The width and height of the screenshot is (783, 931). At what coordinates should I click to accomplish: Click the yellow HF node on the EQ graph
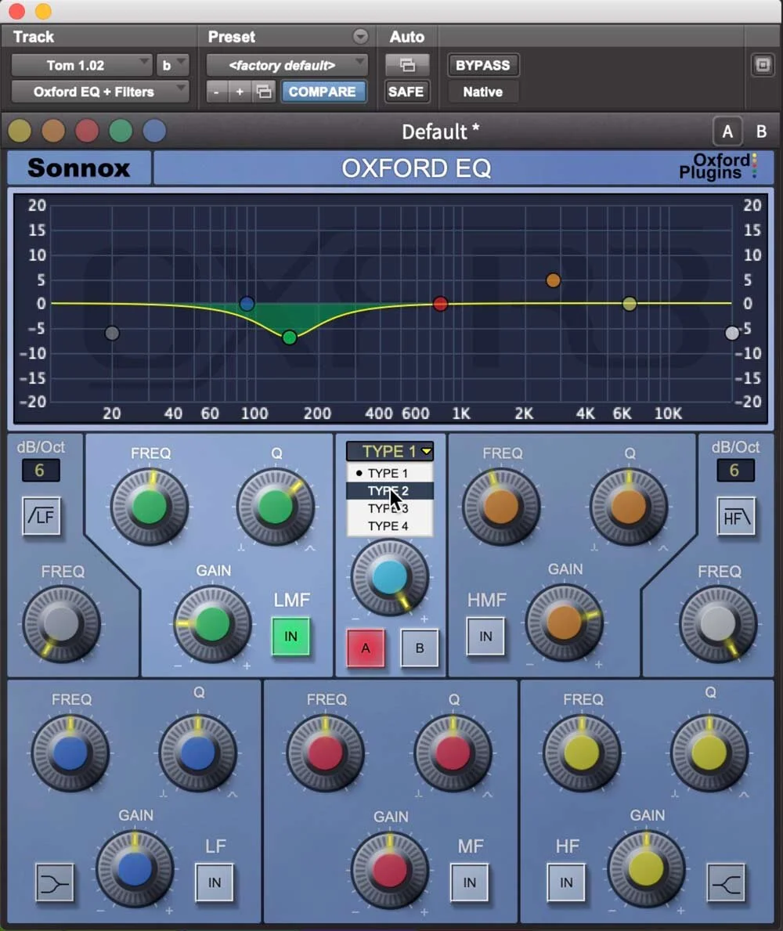click(630, 303)
